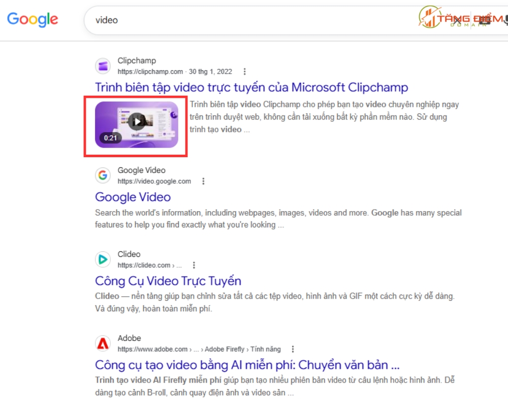The width and height of the screenshot is (508, 407).
Task: Click the https://clipchamp.com URL text
Action: (150, 71)
